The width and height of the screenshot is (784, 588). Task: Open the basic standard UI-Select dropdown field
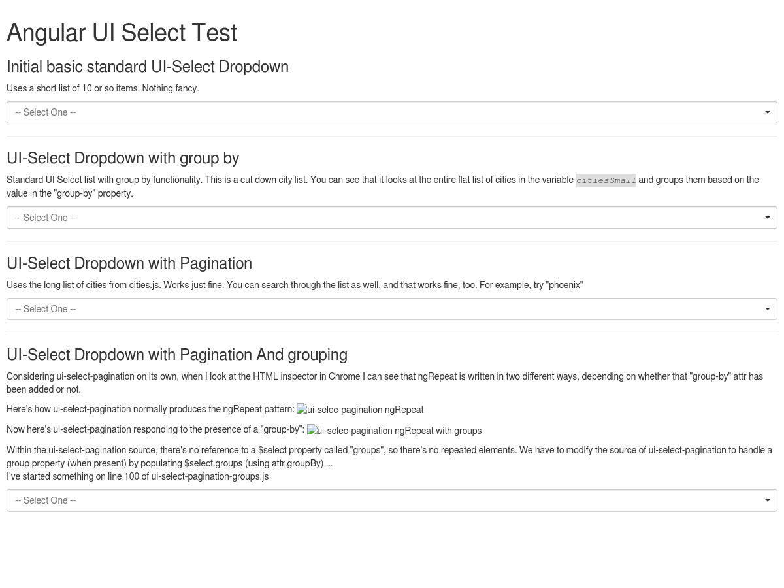tap(392, 112)
